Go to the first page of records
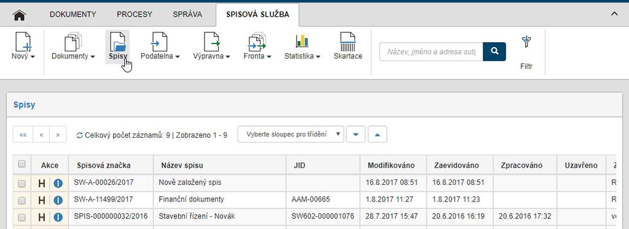Viewport: 629px width, 229px height. (x=23, y=135)
